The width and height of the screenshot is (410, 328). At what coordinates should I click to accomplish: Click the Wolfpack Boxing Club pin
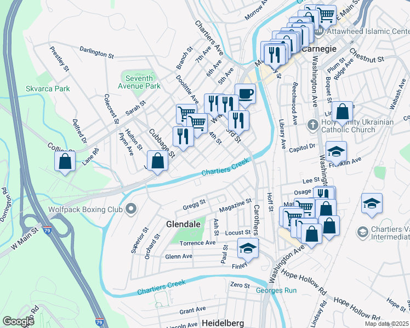click(131, 209)
